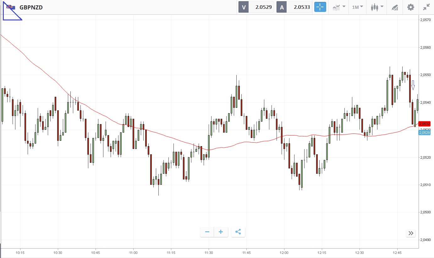Click the GBPNZD instrument name
434x258 pixels.
(31, 7)
